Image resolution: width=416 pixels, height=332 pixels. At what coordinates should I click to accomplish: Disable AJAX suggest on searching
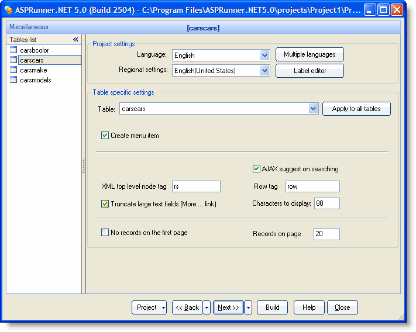coord(256,169)
